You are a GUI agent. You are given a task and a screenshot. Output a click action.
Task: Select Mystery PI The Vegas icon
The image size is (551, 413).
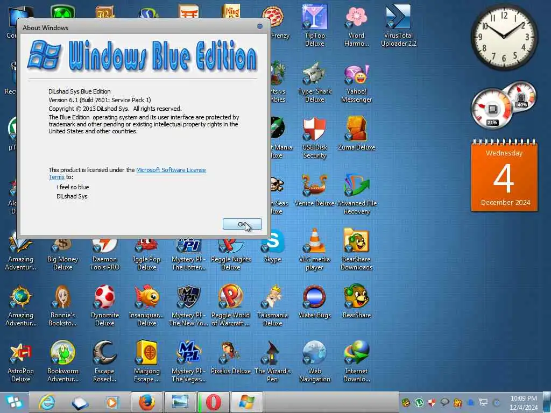[x=189, y=361]
